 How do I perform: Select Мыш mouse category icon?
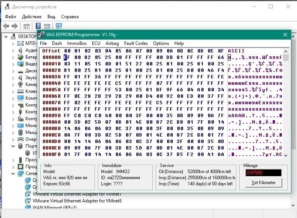click(21, 132)
